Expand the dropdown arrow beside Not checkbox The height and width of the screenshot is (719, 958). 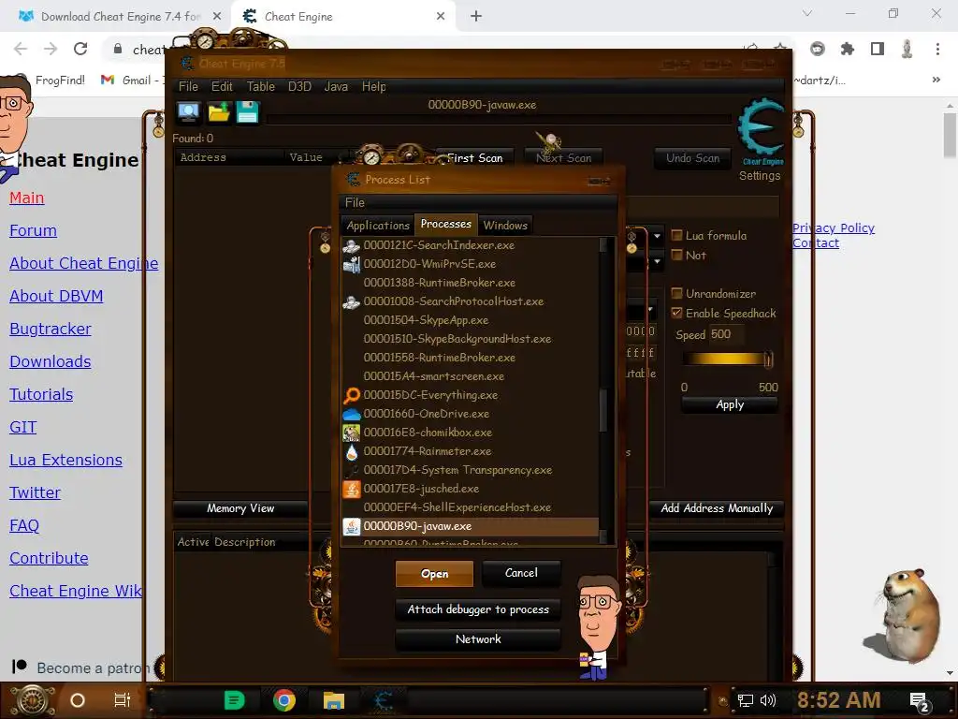coord(657,262)
